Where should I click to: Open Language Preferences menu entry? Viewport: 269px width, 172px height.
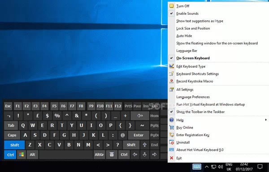pos(218,97)
